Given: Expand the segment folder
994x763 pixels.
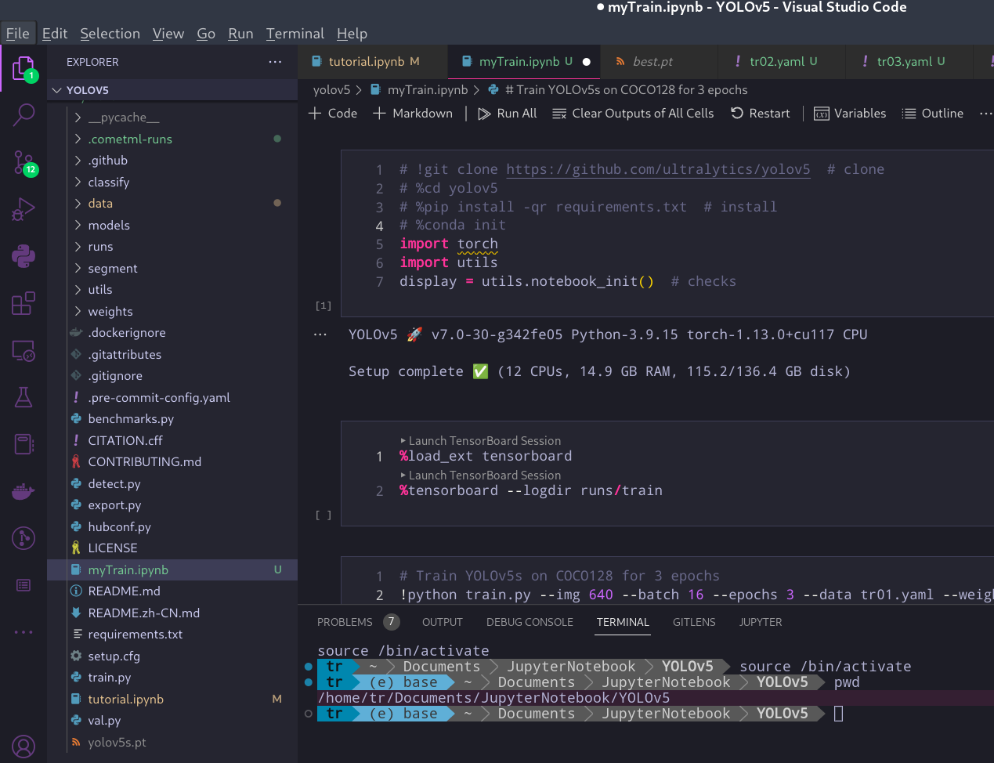Looking at the screenshot, I should click(x=172, y=268).
